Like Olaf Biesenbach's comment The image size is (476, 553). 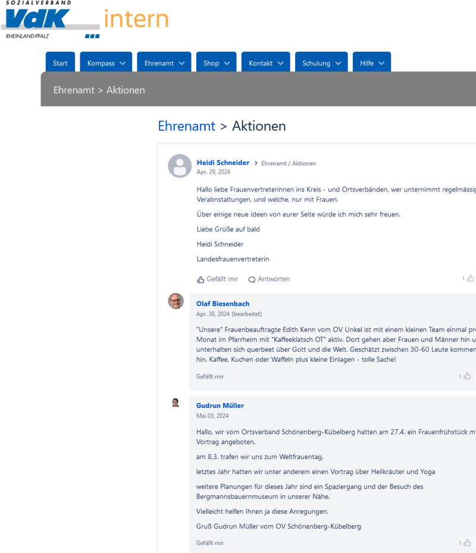tap(210, 376)
